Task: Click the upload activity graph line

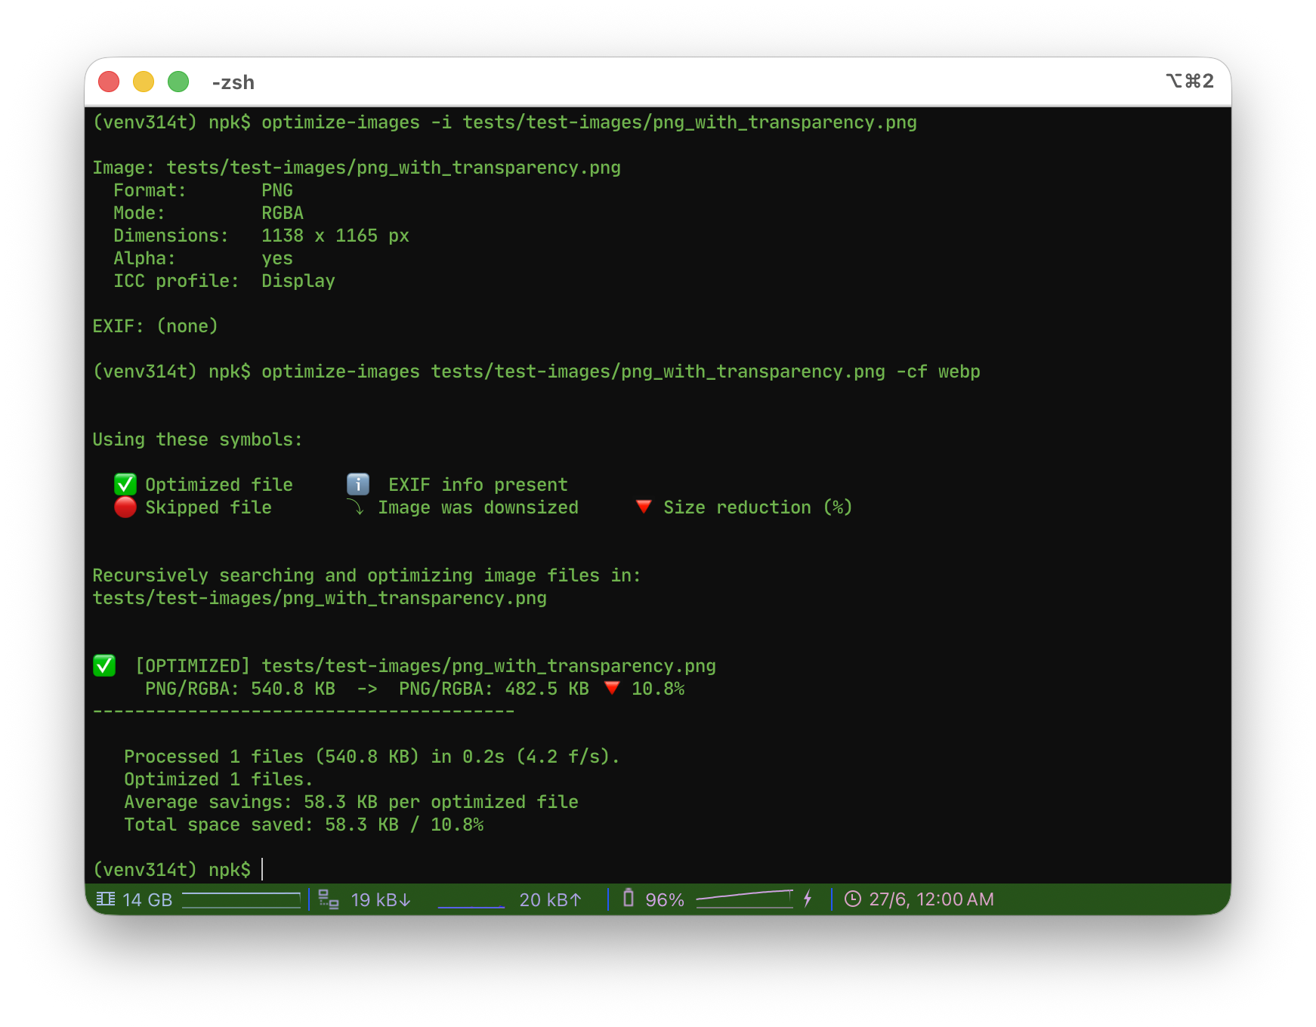Action: click(x=471, y=906)
